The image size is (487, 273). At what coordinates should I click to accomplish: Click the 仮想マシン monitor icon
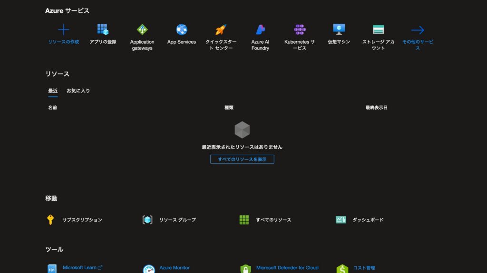pyautogui.click(x=339, y=30)
